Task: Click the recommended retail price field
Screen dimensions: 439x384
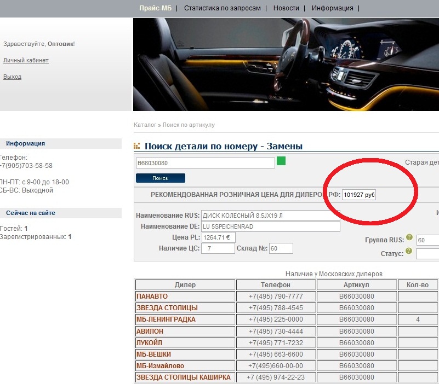Action: (x=359, y=195)
